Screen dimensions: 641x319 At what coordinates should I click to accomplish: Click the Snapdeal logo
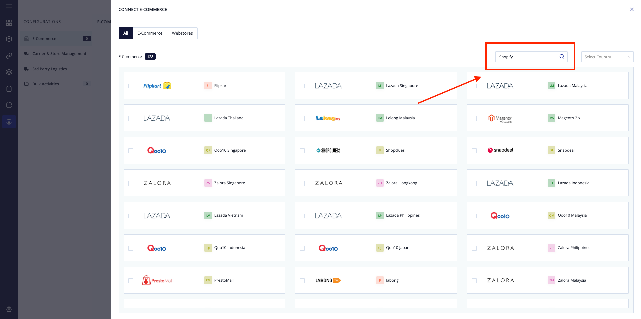[500, 150]
